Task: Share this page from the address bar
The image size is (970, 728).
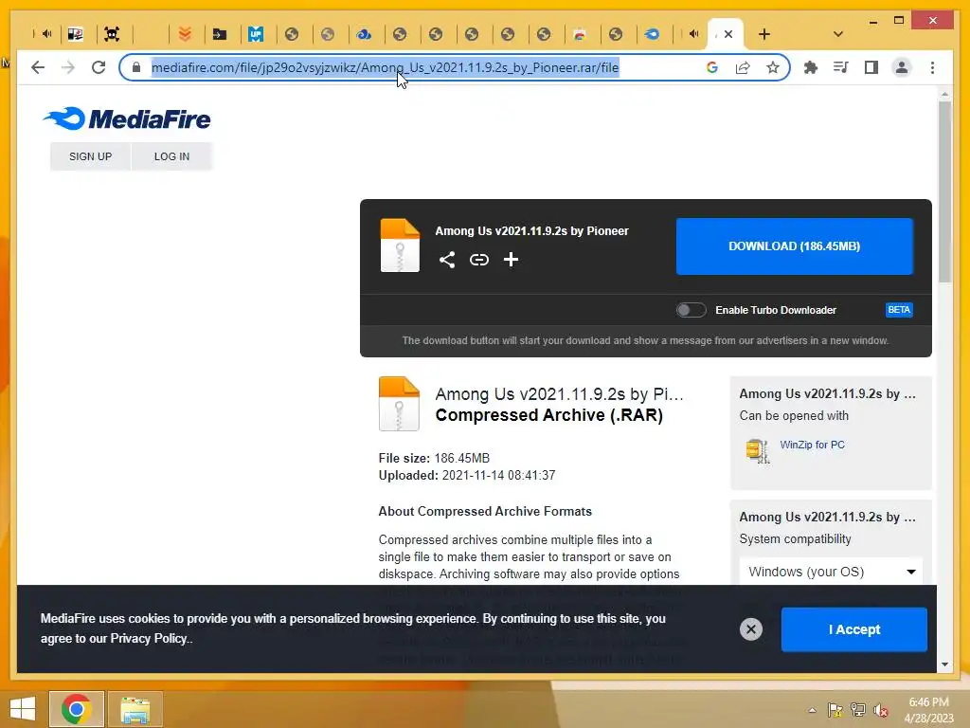Action: 743,67
